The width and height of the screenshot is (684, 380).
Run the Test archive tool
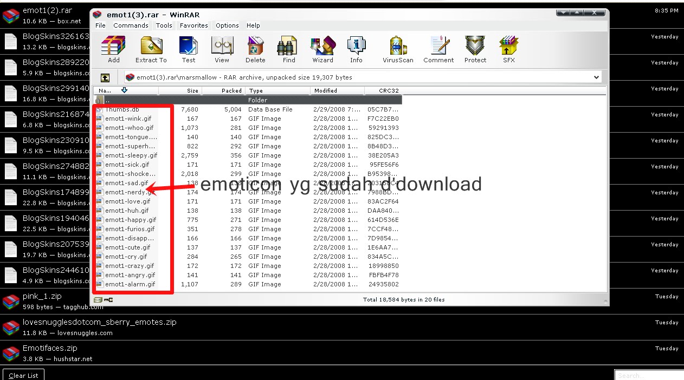(x=189, y=50)
